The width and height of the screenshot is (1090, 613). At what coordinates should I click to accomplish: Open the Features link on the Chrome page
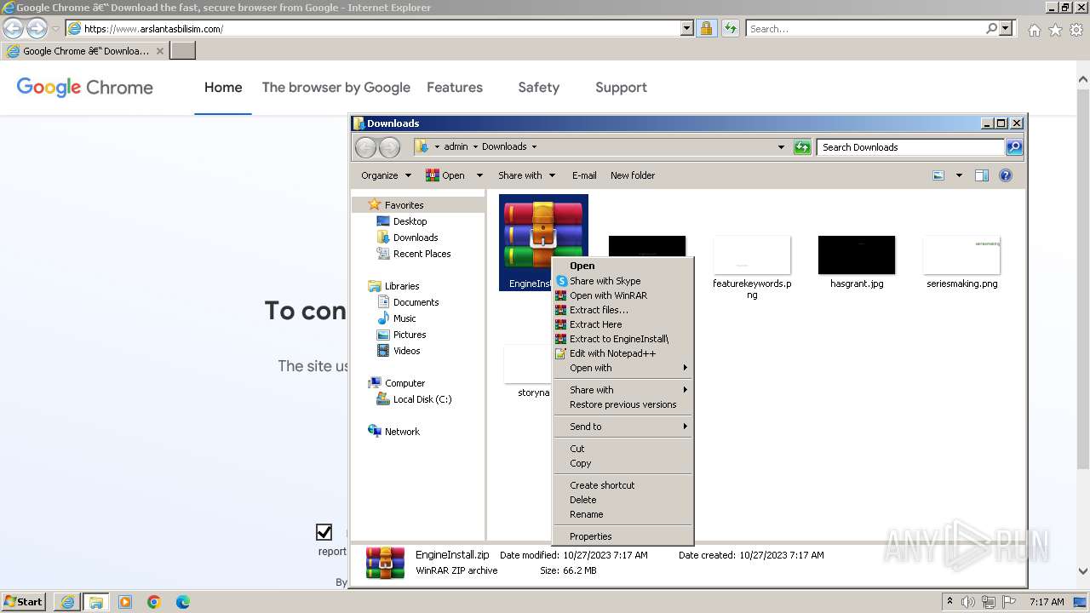pyautogui.click(x=455, y=87)
